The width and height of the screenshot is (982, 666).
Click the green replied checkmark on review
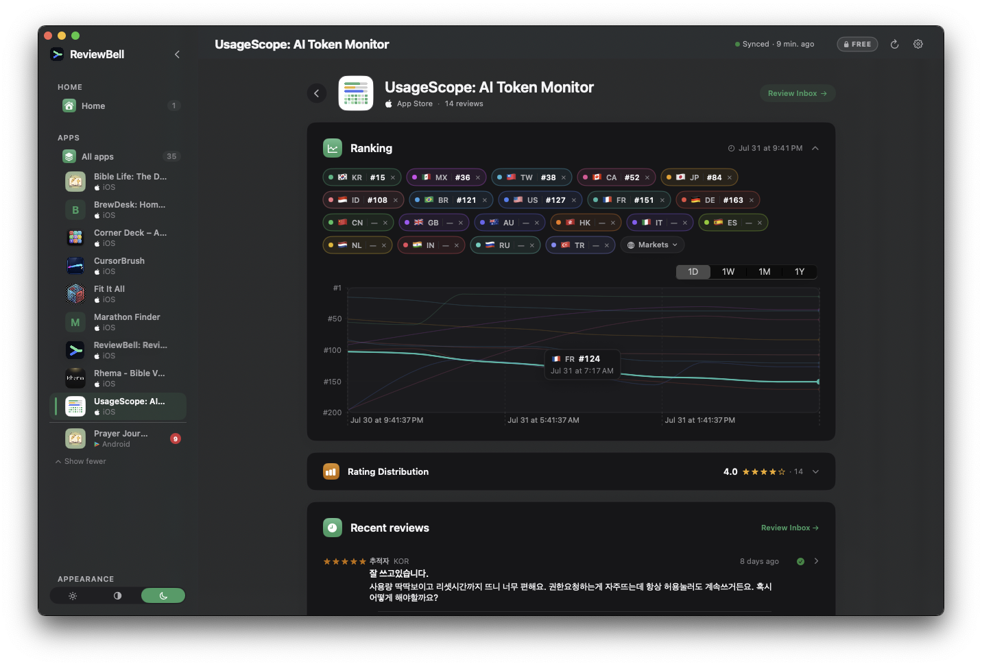pos(800,561)
